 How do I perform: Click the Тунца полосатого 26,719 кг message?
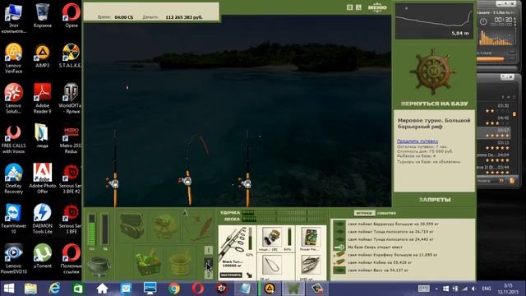click(x=390, y=232)
